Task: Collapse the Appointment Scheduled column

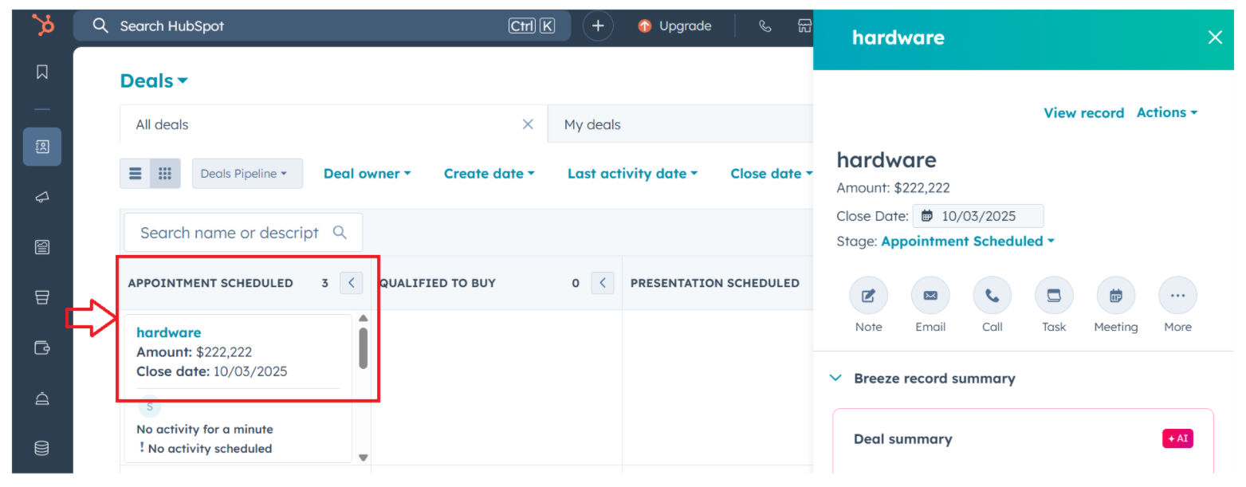Action: coord(352,283)
